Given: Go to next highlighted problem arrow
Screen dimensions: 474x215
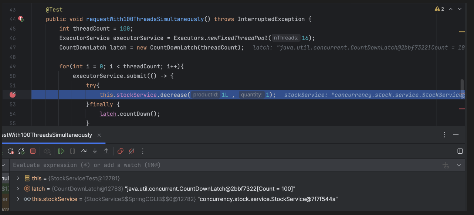Looking at the screenshot, I should 460,9.
